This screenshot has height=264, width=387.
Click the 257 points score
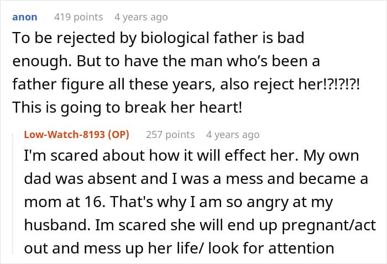click(170, 134)
